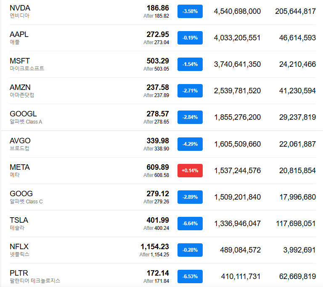This screenshot has width=323, height=287.
Task: Click NVDA market cap 4,540,698,000
Action: pyautogui.click(x=237, y=11)
